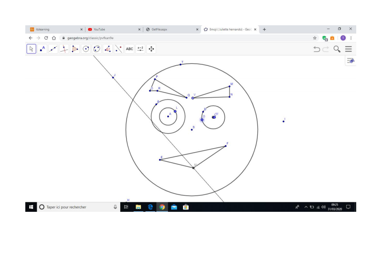Activate the Move Graphics View tool
Screen dimensions: 382x270
tap(151, 49)
